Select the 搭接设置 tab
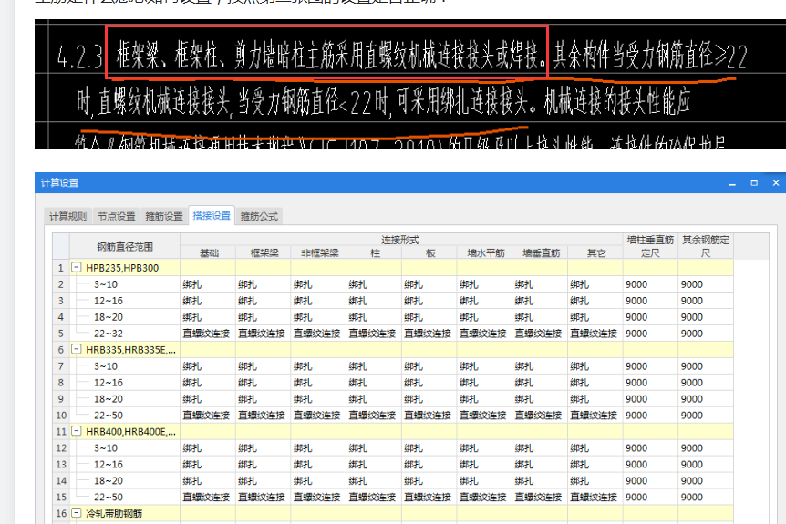The width and height of the screenshot is (786, 524). coord(212,215)
